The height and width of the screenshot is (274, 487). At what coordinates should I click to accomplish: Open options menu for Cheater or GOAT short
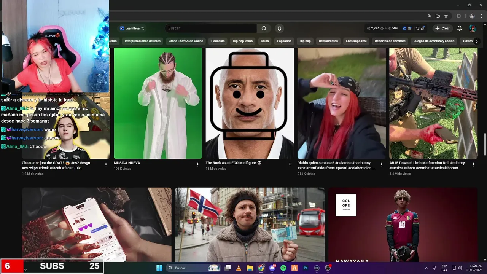click(106, 165)
